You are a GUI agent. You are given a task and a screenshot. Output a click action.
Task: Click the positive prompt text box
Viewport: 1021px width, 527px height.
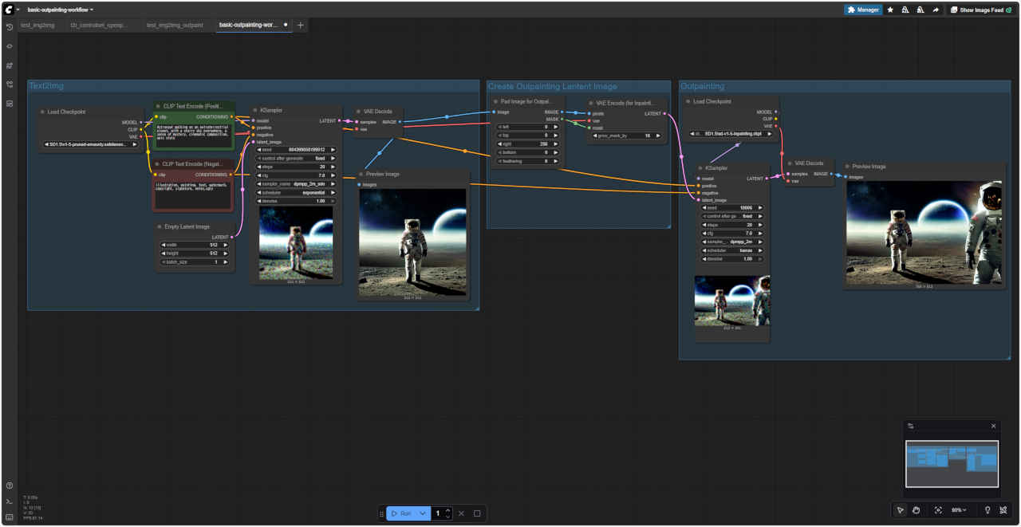193,133
